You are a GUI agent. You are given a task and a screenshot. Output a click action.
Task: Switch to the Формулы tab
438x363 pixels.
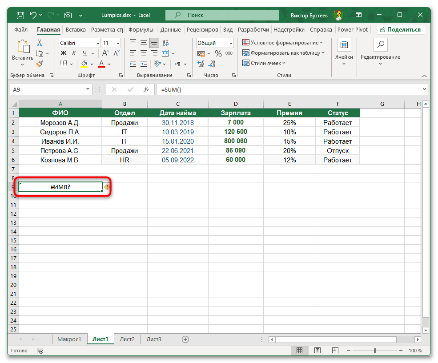tap(141, 30)
